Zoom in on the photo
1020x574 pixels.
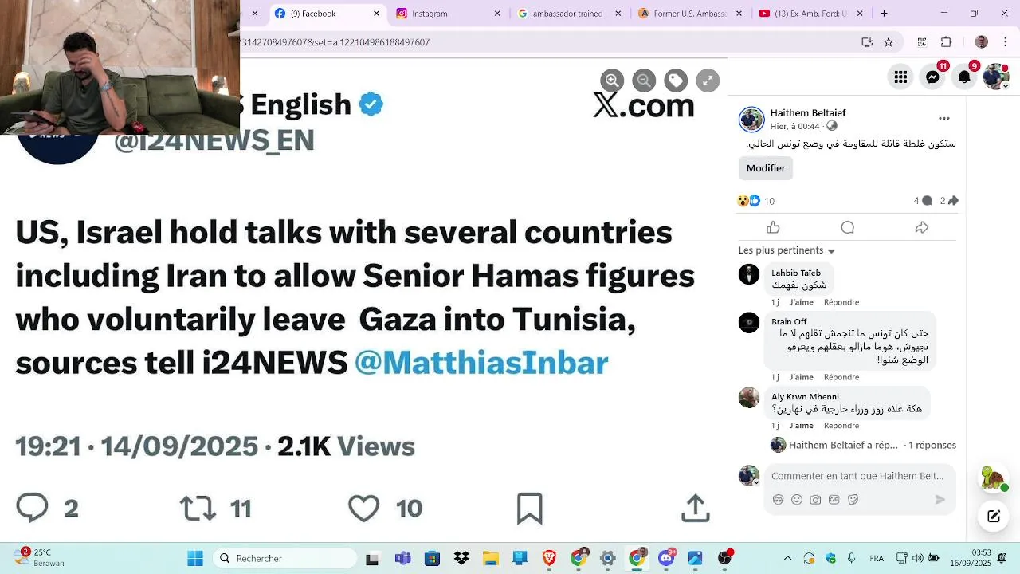(x=612, y=81)
